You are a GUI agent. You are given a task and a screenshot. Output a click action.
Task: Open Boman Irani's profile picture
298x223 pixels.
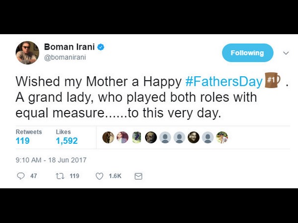click(x=27, y=53)
